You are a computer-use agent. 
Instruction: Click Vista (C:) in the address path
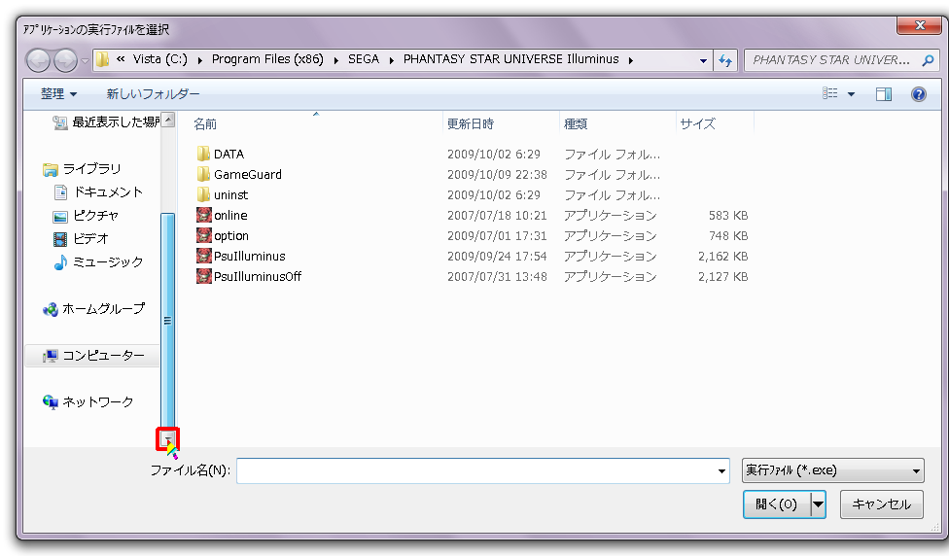(x=159, y=59)
